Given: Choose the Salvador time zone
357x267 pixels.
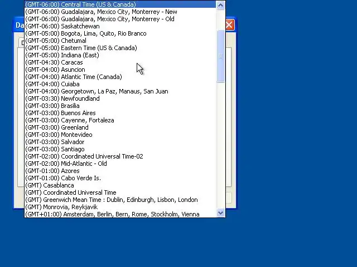Looking at the screenshot, I should tap(120, 142).
